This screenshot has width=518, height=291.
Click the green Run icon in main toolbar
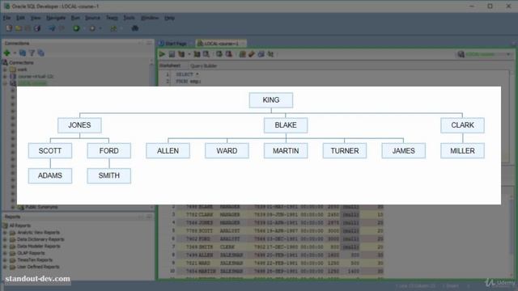point(76,28)
